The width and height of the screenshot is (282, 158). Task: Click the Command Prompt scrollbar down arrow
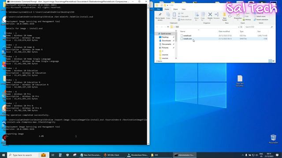pyautogui.click(x=148, y=144)
